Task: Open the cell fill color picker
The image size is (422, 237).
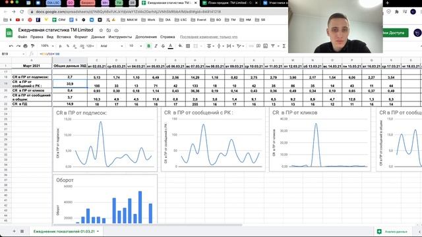Action: click(180, 46)
